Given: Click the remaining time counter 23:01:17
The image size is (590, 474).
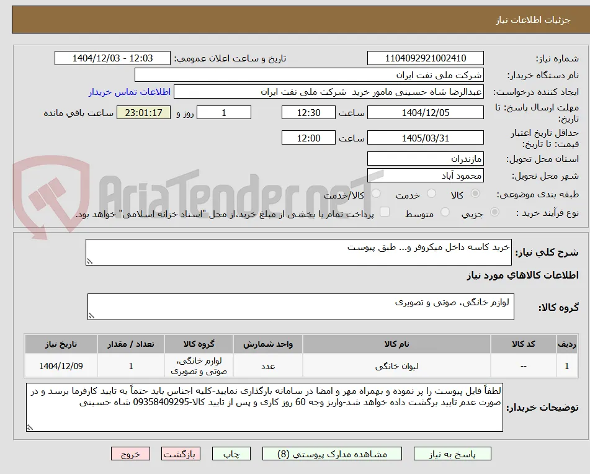Looking at the screenshot, I should (143, 112).
